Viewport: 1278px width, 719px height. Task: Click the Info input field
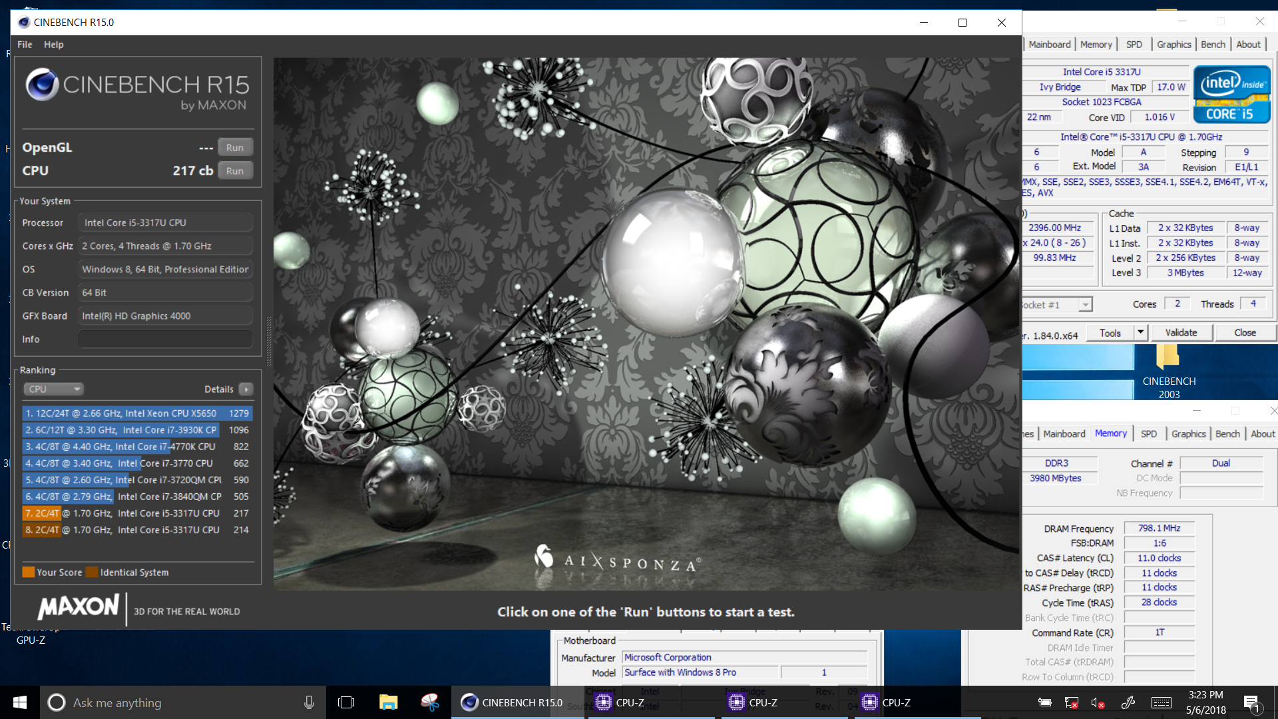[165, 340]
